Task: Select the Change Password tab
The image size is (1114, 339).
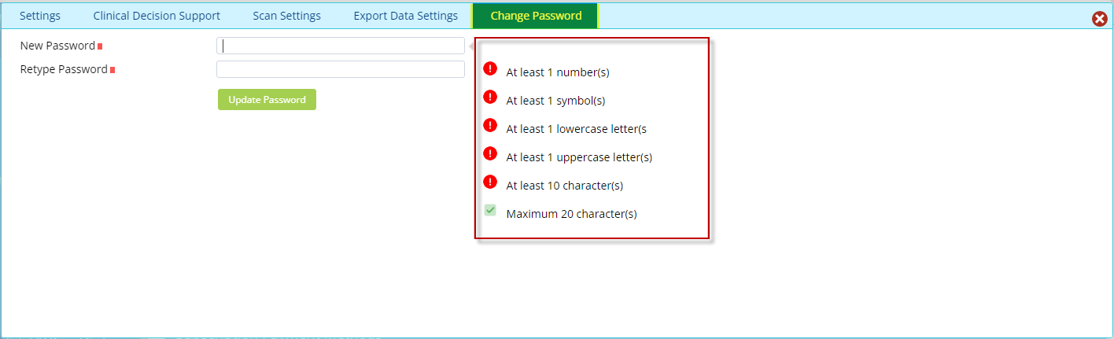Action: (x=536, y=16)
